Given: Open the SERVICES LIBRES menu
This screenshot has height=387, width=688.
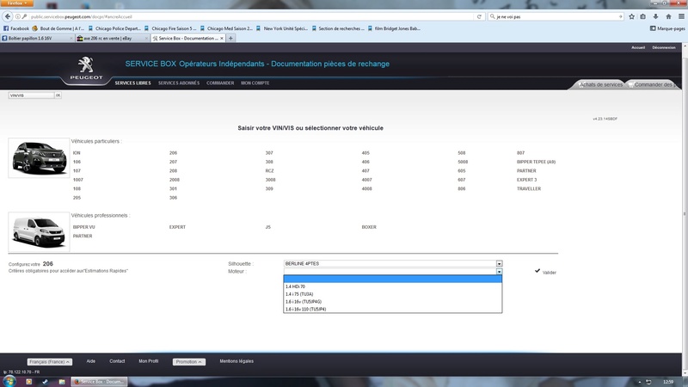Looking at the screenshot, I should 132,83.
